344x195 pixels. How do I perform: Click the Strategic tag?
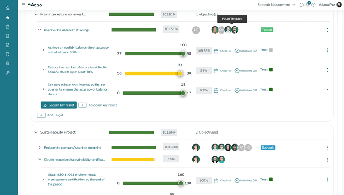[268, 148]
